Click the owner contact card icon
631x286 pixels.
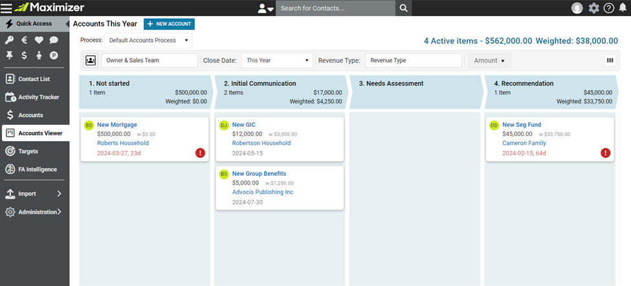(x=91, y=60)
